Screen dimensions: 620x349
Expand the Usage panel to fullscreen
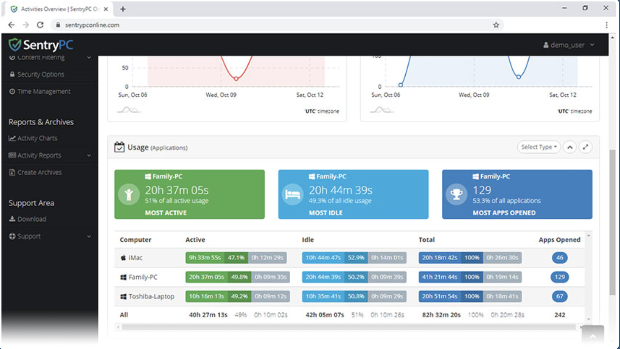[x=586, y=147]
